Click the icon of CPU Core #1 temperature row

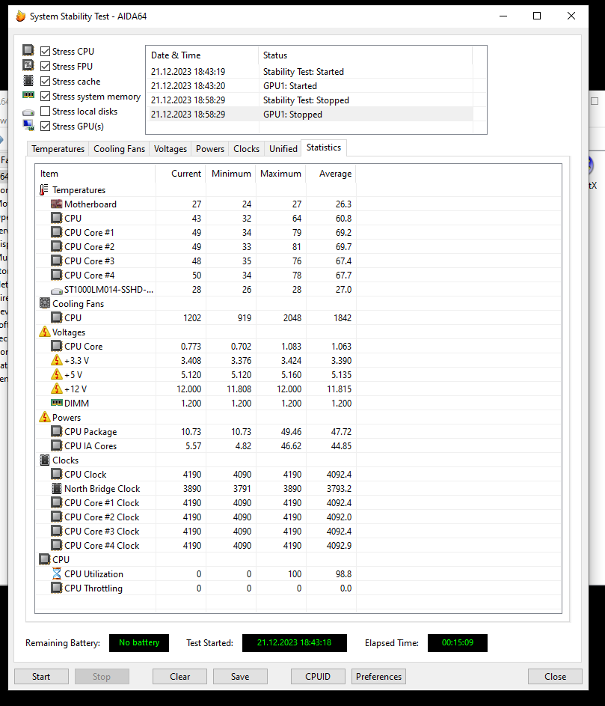pos(56,232)
